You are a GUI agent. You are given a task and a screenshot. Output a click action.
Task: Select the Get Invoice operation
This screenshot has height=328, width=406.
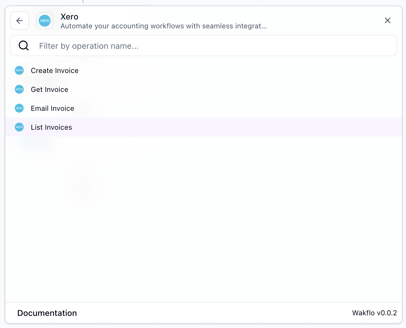[x=49, y=89]
